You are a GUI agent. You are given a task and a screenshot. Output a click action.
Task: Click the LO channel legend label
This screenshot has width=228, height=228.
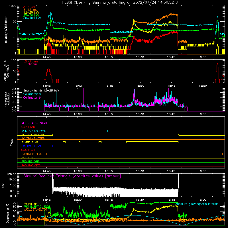[31, 61]
